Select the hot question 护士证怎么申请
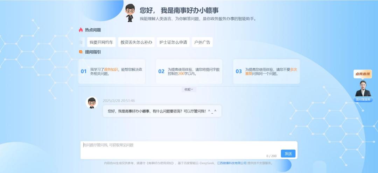Viewport: 378px width, 173px height. (x=173, y=42)
